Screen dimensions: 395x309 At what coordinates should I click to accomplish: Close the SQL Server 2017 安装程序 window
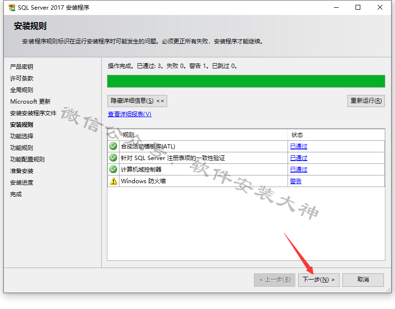[380, 8]
